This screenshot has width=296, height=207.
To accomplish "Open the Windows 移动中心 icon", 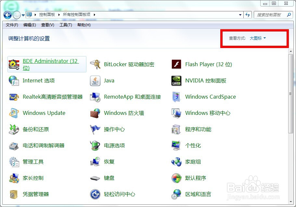I will click(x=176, y=113).
